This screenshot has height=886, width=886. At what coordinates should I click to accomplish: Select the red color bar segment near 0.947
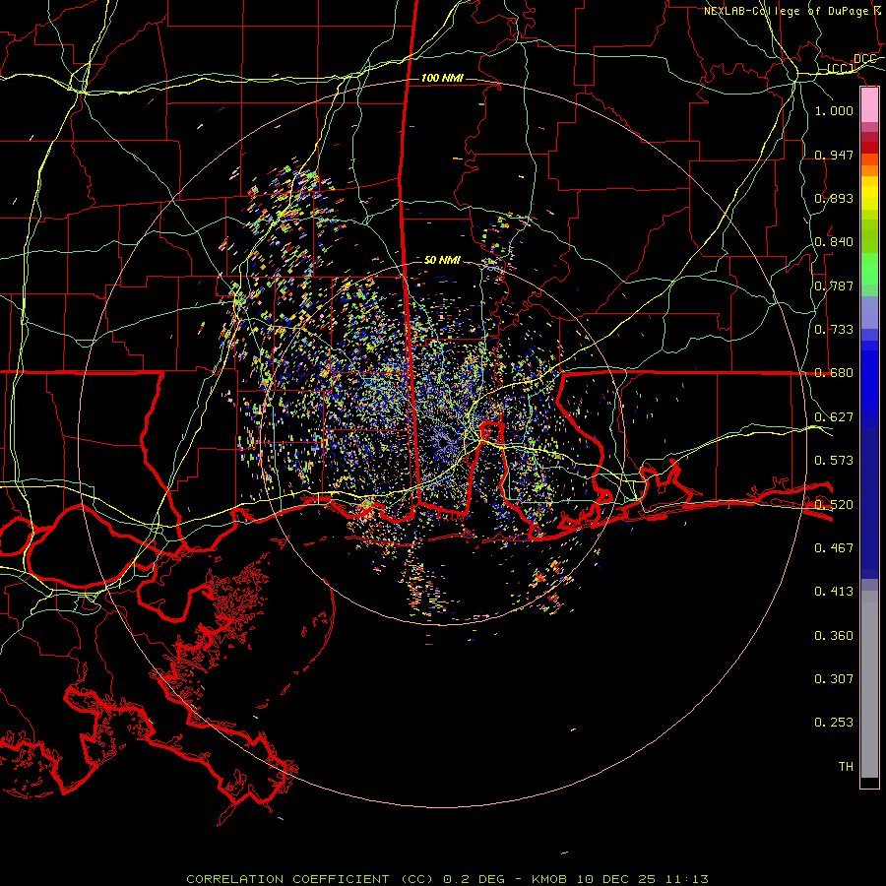pos(869,148)
